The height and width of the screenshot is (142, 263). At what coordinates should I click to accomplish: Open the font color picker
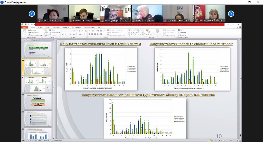click(x=85, y=34)
